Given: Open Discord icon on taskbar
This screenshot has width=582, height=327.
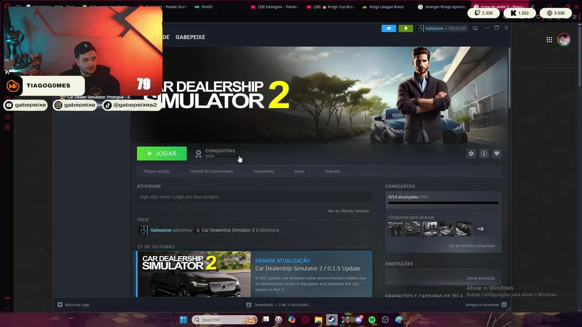Looking at the screenshot, I should pyautogui.click(x=359, y=320).
